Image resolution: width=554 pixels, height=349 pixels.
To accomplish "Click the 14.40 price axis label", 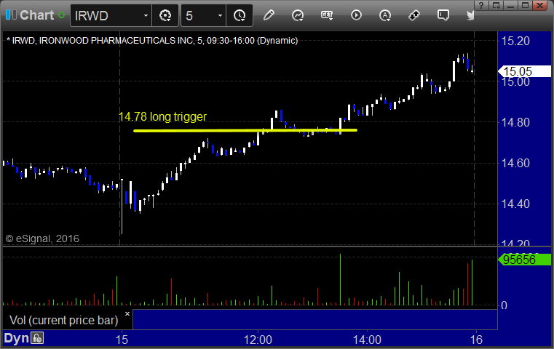I will 516,204.
